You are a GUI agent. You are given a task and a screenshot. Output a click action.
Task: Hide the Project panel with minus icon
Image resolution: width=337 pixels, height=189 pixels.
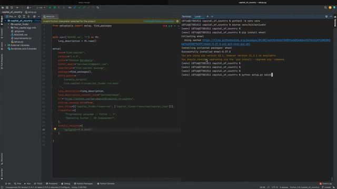39,16
